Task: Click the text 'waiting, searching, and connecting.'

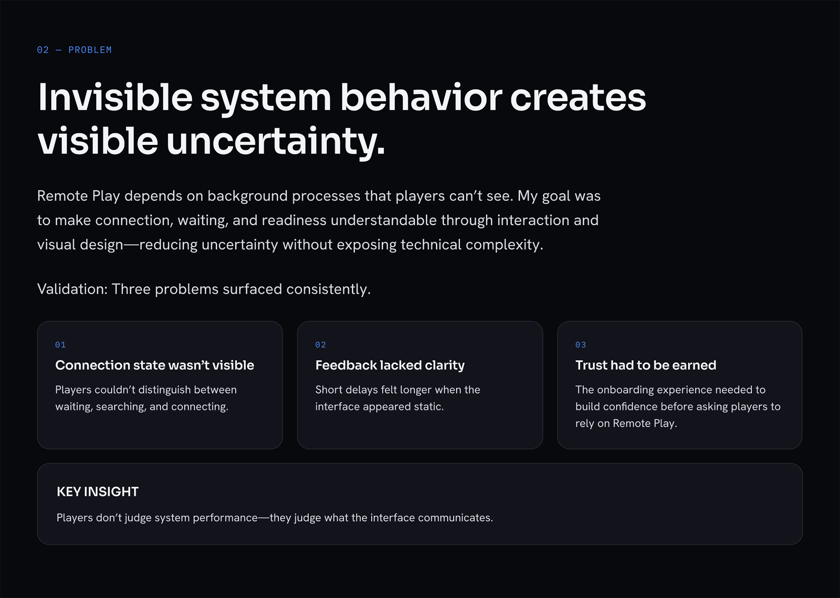Action: click(142, 407)
